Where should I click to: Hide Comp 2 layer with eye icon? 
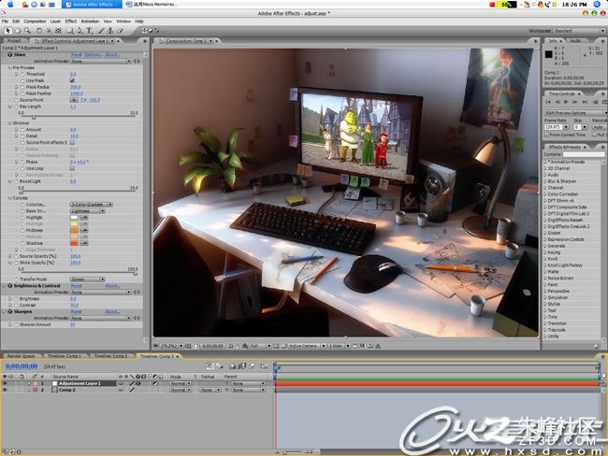tap(5, 391)
